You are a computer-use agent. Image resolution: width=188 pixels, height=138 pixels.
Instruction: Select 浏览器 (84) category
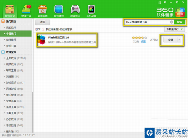coord(13,76)
